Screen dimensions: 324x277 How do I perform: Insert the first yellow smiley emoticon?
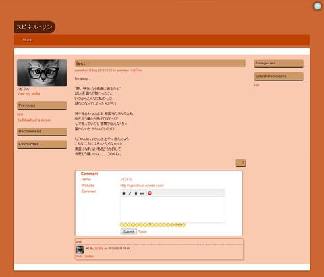pyautogui.click(x=122, y=225)
